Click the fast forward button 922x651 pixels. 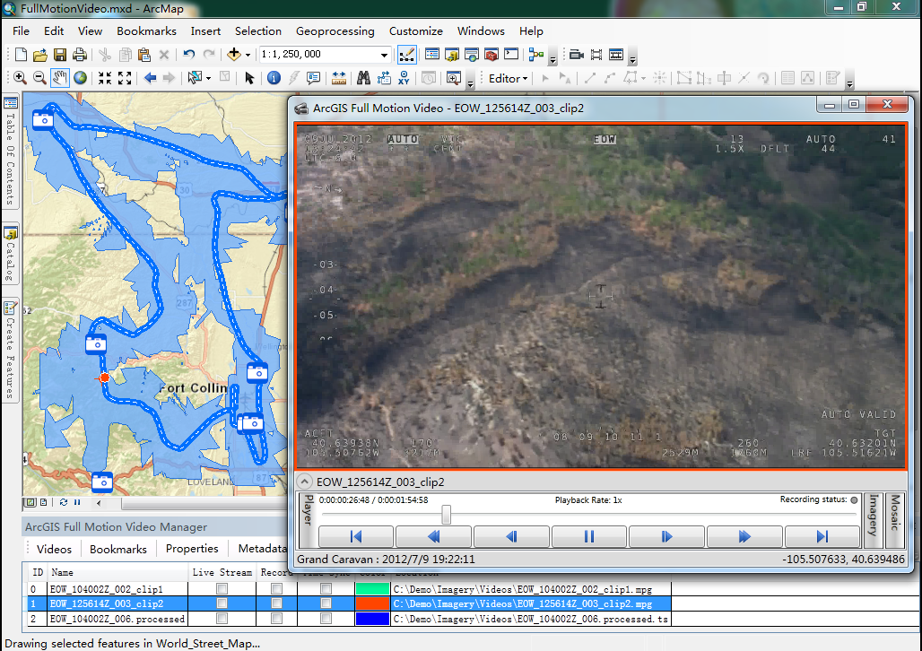[x=744, y=536]
